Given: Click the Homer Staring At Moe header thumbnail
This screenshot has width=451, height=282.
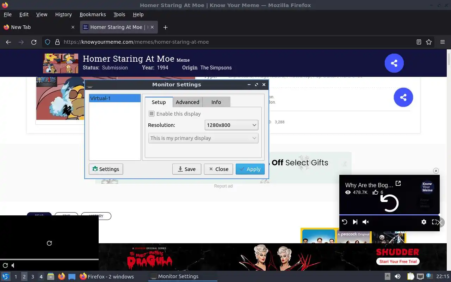Looking at the screenshot, I should pyautogui.click(x=61, y=63).
